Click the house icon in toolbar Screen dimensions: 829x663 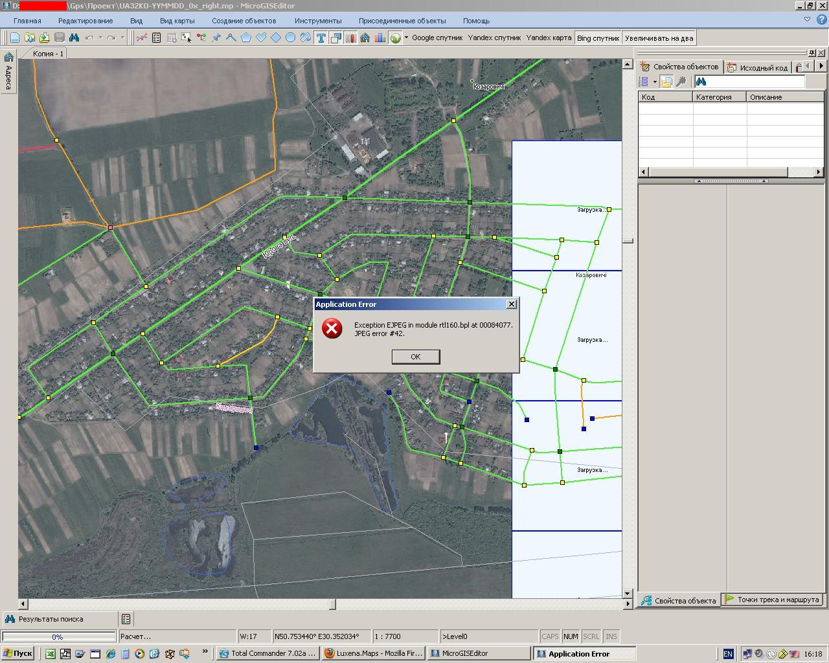pyautogui.click(x=365, y=38)
